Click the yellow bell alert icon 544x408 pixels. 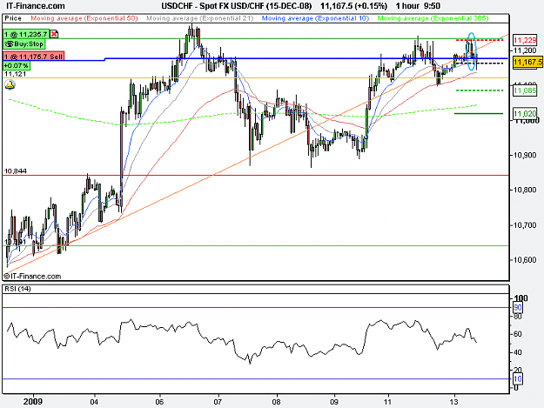click(10, 84)
